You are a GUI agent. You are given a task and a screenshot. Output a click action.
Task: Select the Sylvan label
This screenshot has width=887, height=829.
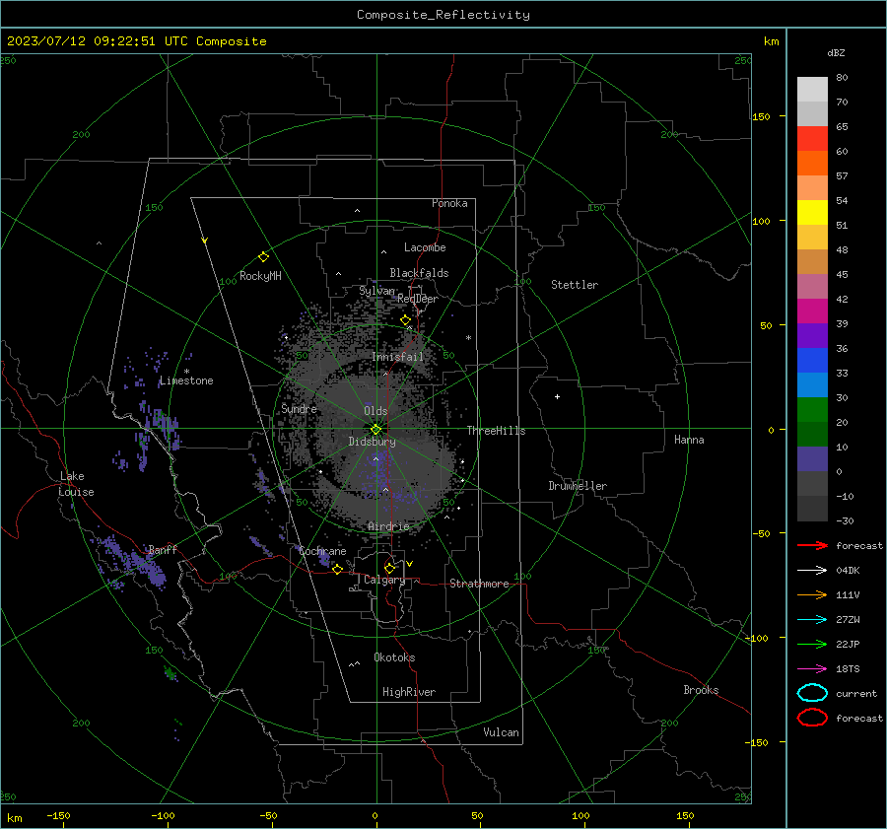click(376, 291)
